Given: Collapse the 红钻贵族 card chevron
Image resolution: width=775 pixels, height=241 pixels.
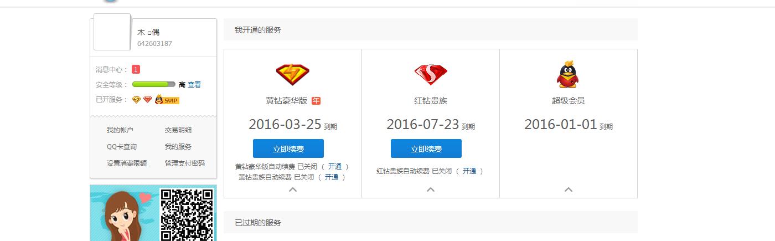Looking at the screenshot, I should [431, 189].
